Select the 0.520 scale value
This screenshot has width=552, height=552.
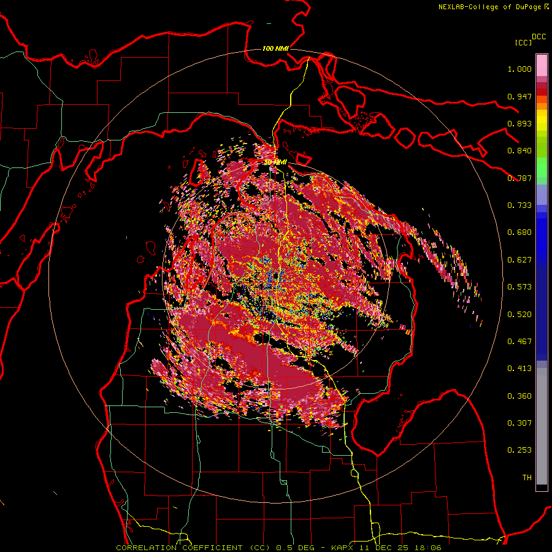click(519, 315)
